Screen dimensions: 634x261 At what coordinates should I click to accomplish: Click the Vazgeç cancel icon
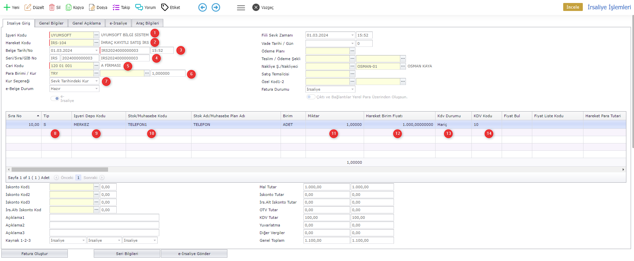click(256, 7)
